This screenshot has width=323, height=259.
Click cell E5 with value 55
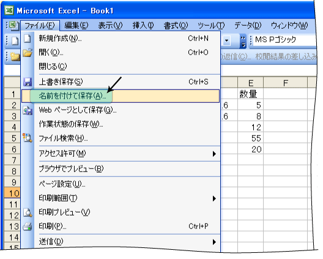click(x=250, y=138)
